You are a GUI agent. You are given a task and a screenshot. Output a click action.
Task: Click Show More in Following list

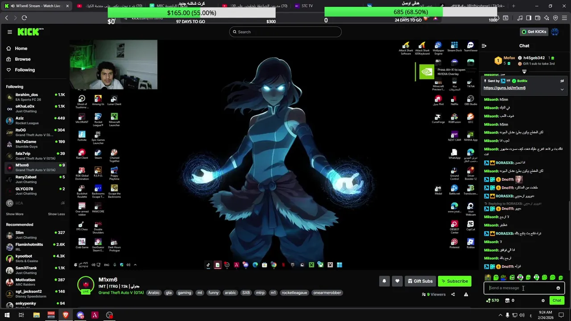point(15,214)
